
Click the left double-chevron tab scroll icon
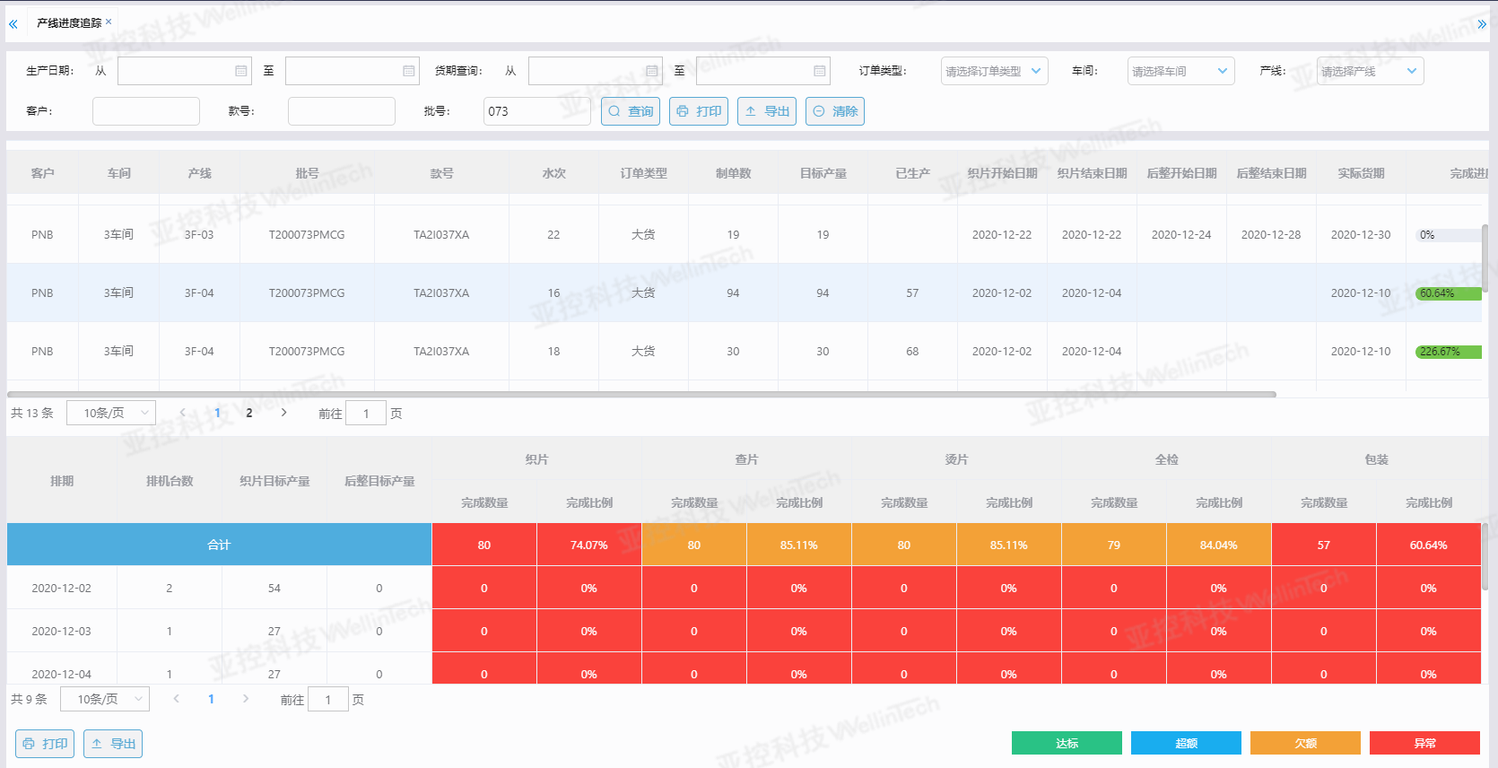tap(13, 24)
